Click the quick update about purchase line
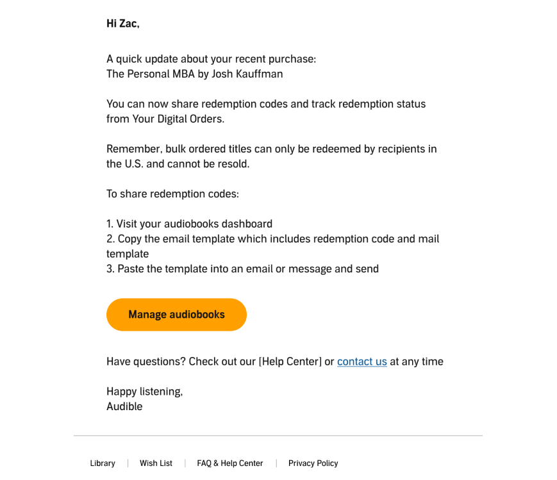The width and height of the screenshot is (557, 480). pos(212,59)
